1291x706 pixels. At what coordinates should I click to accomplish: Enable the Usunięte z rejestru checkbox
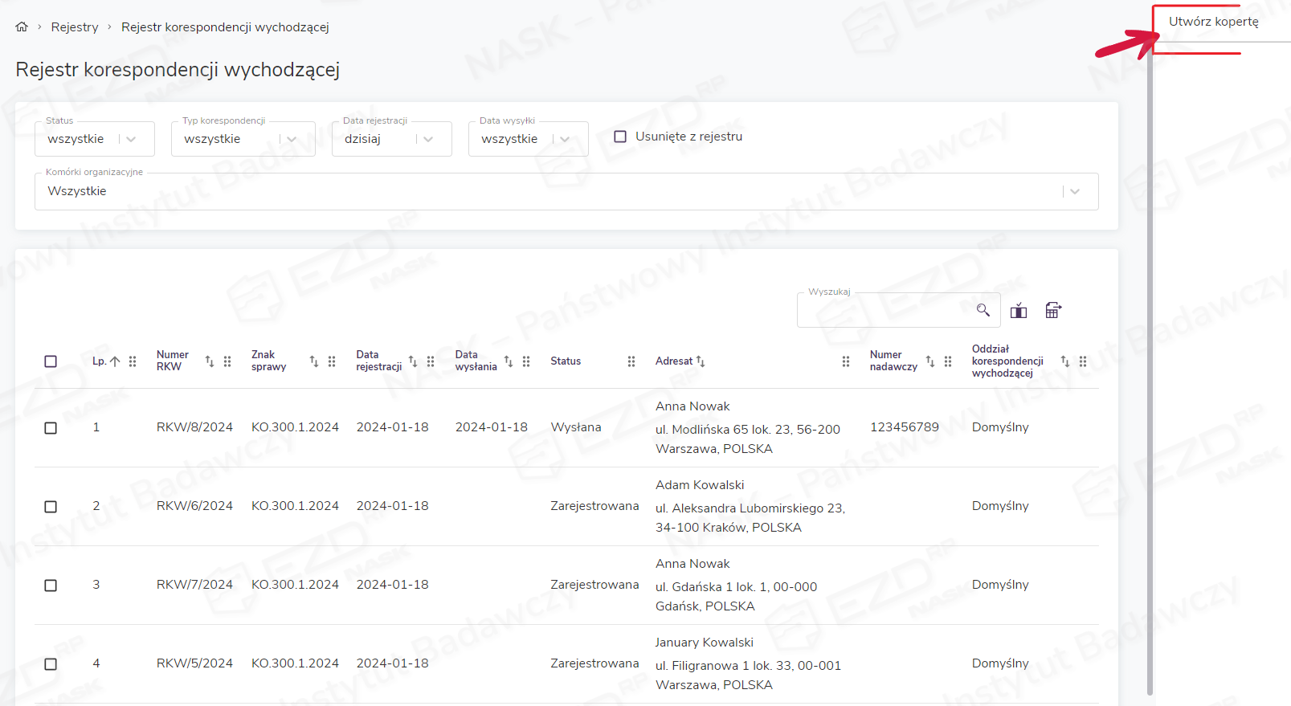[620, 137]
